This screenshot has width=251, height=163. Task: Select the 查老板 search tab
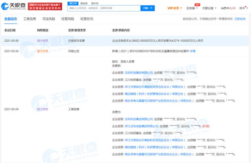[84, 3]
